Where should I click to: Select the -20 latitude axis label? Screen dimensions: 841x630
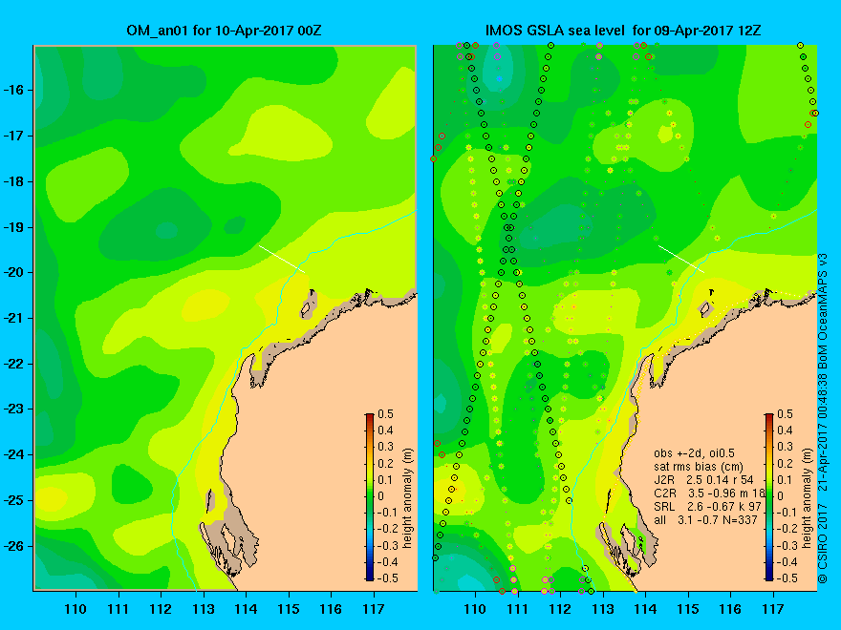(15, 273)
